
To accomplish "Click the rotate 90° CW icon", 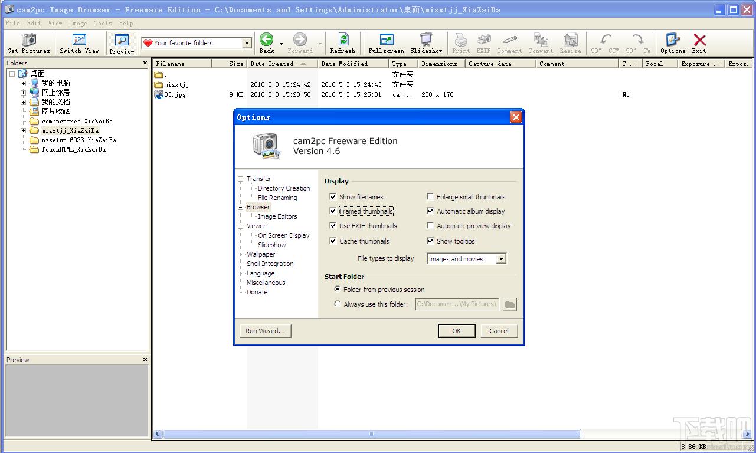I will (x=638, y=40).
